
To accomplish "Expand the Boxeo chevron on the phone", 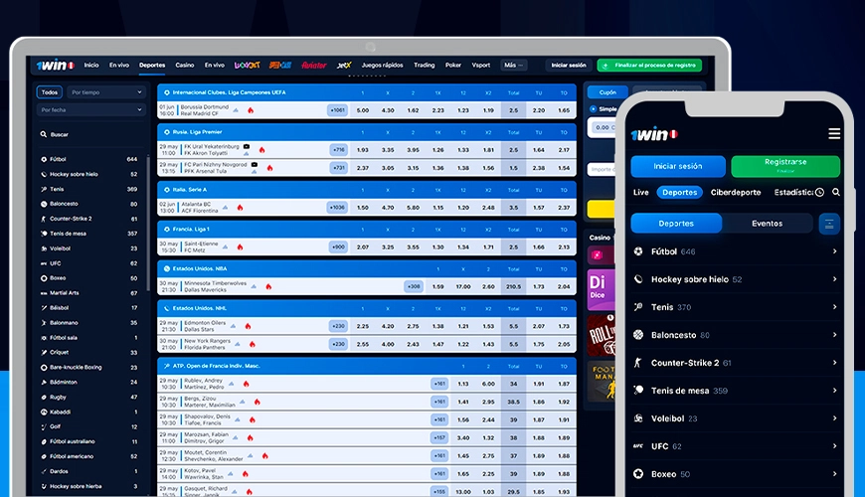I will tap(834, 473).
